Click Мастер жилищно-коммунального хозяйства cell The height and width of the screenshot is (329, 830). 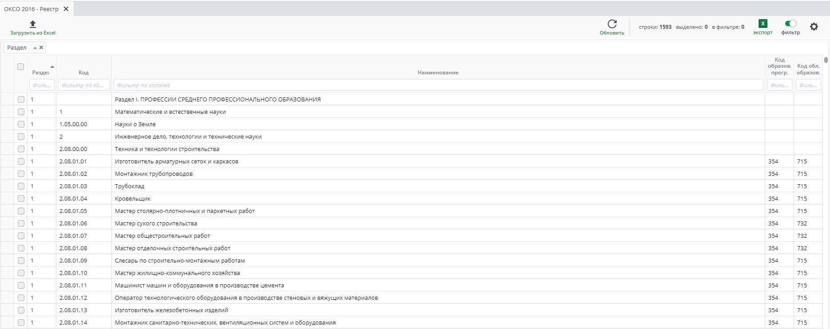click(x=177, y=273)
